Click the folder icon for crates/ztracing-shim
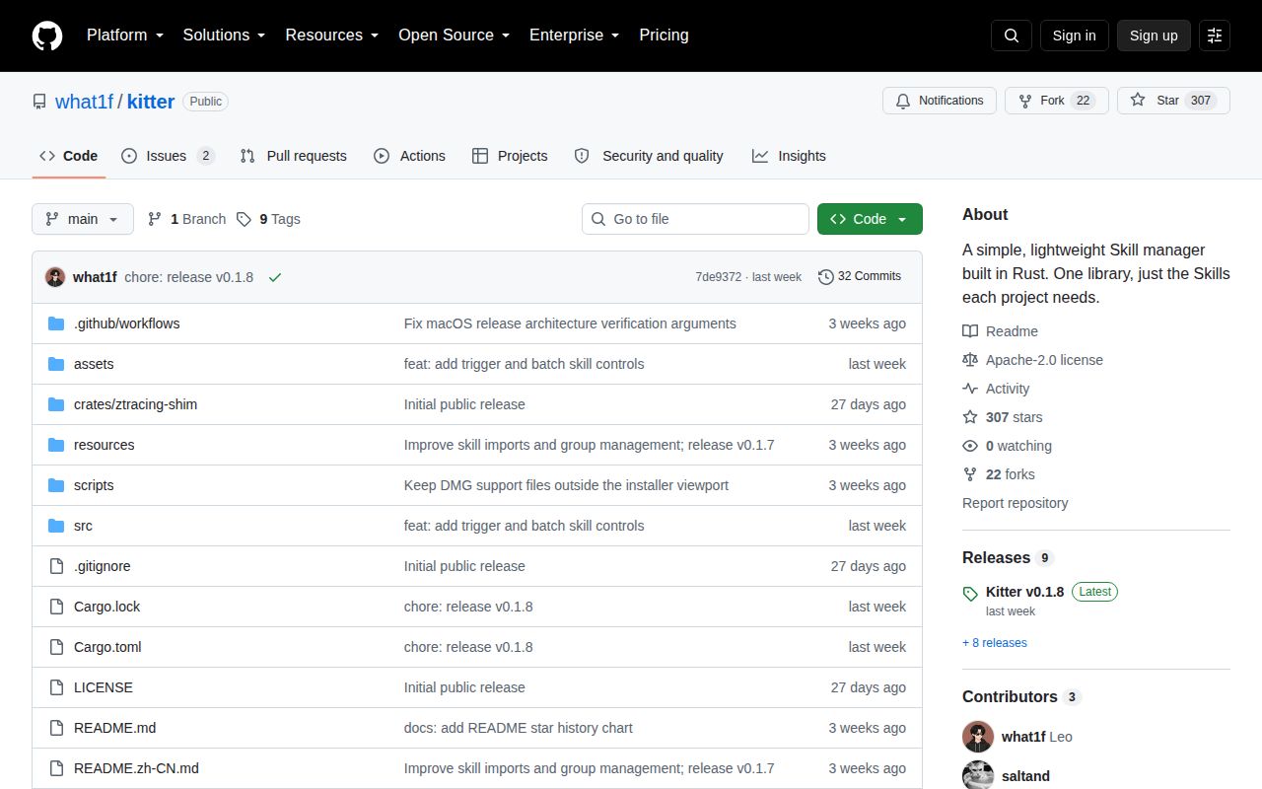Image resolution: width=1262 pixels, height=789 pixels. 56,404
